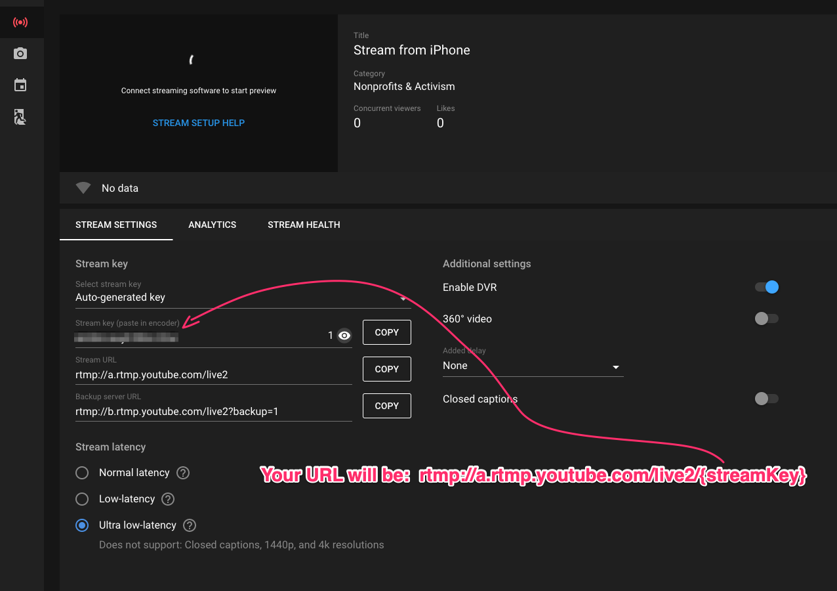
Task: Open help icon beside Normal latency
Action: point(183,473)
